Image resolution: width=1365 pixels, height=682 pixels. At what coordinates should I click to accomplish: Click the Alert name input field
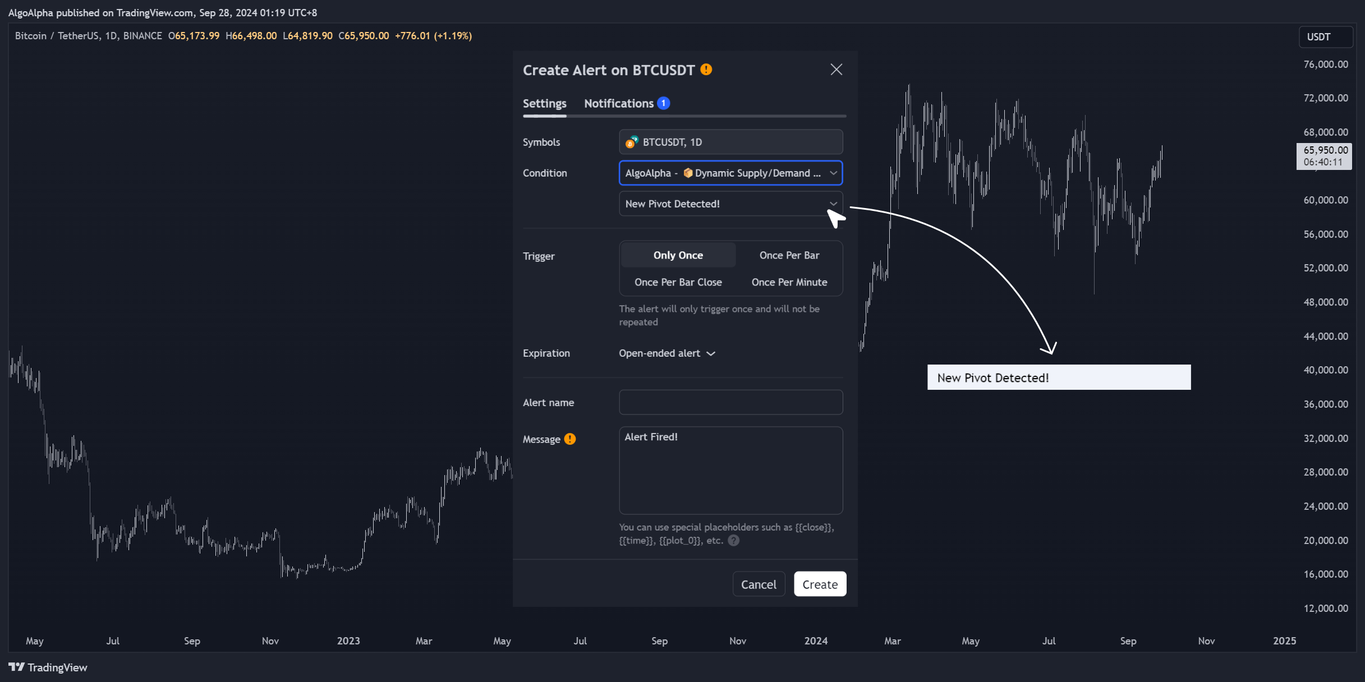pyautogui.click(x=730, y=402)
